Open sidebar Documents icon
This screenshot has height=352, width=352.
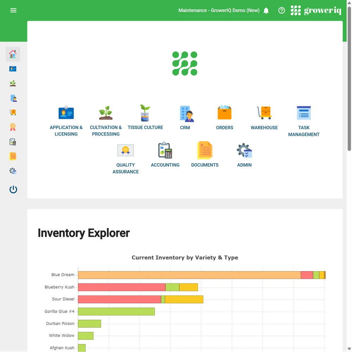[x=13, y=156]
